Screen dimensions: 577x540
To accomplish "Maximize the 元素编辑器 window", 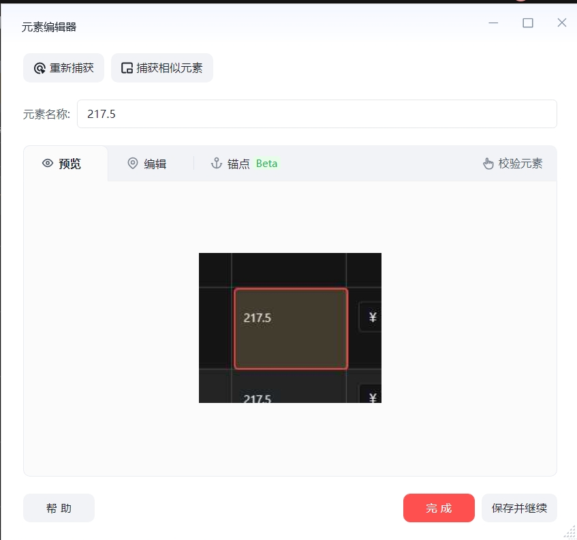I will tap(527, 23).
